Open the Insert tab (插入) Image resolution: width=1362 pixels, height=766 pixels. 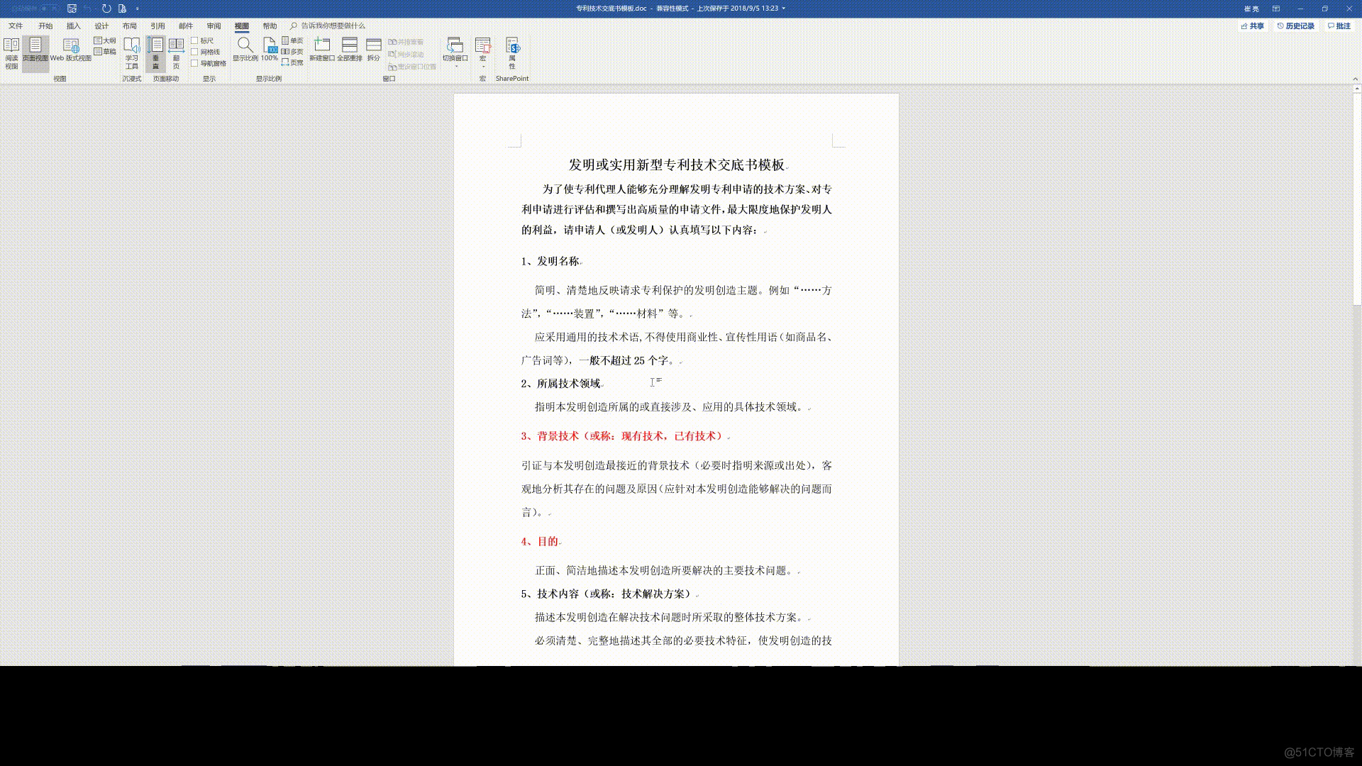coord(74,26)
